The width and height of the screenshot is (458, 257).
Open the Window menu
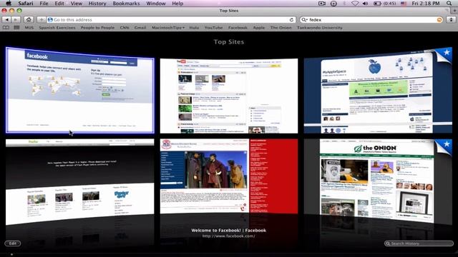(x=156, y=4)
